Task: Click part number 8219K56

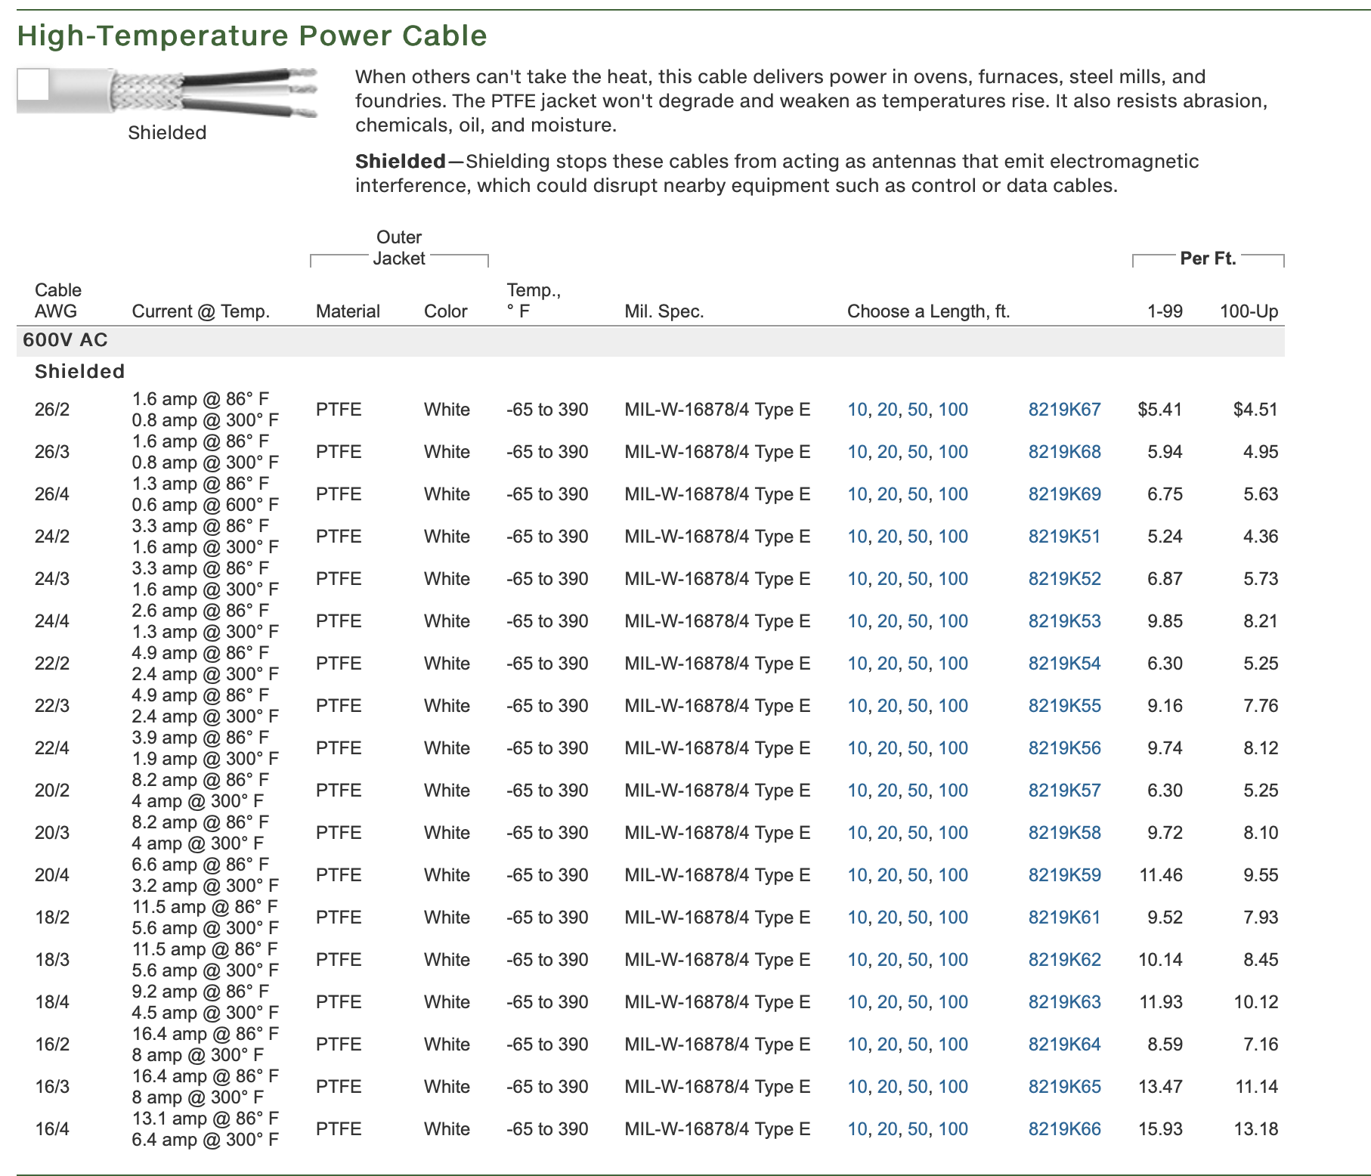Action: pos(1064,748)
